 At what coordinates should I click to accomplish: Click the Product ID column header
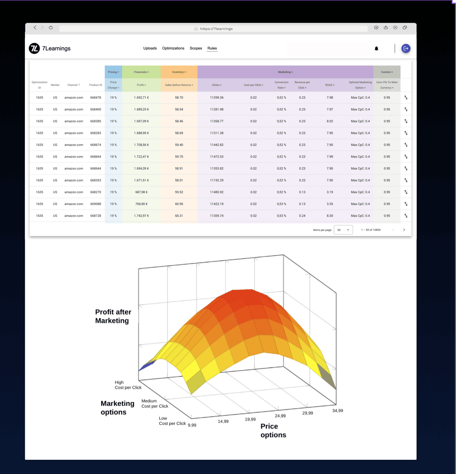96,85
